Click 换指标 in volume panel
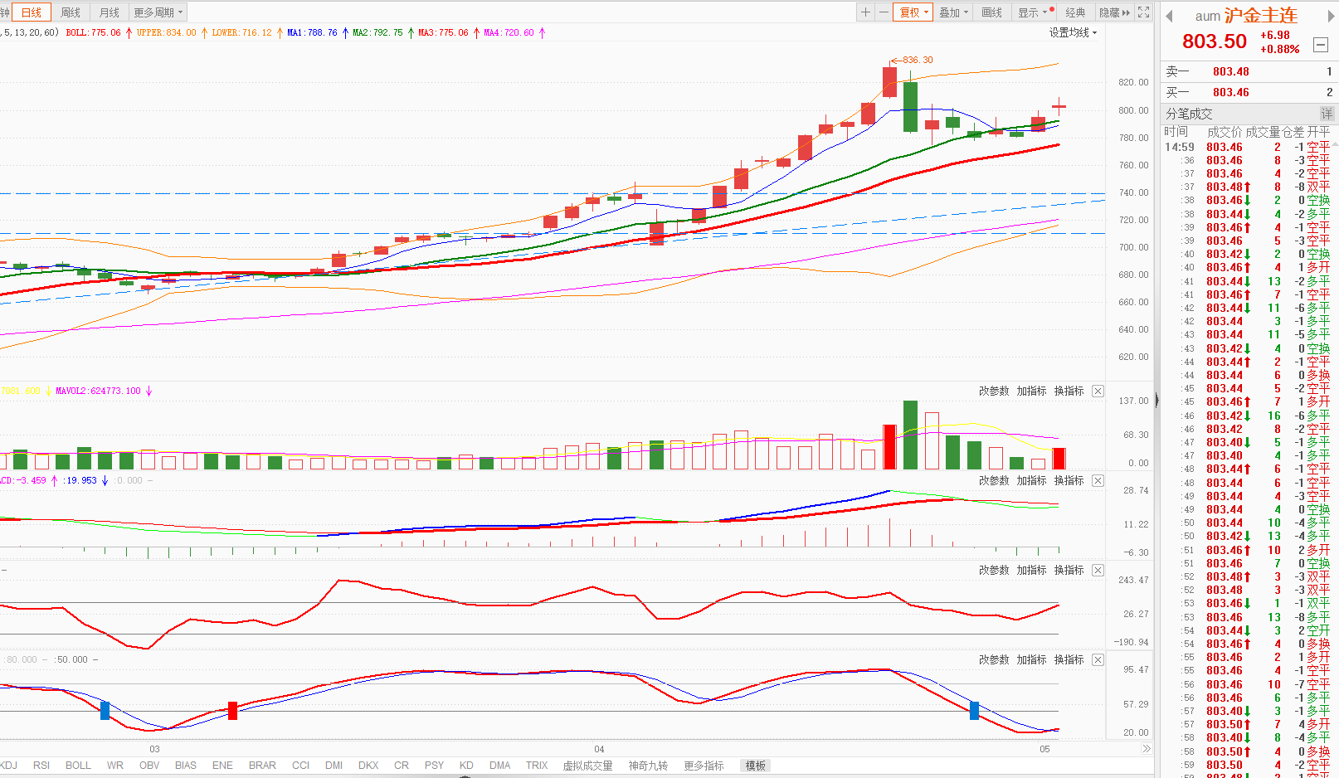 pyautogui.click(x=1069, y=391)
